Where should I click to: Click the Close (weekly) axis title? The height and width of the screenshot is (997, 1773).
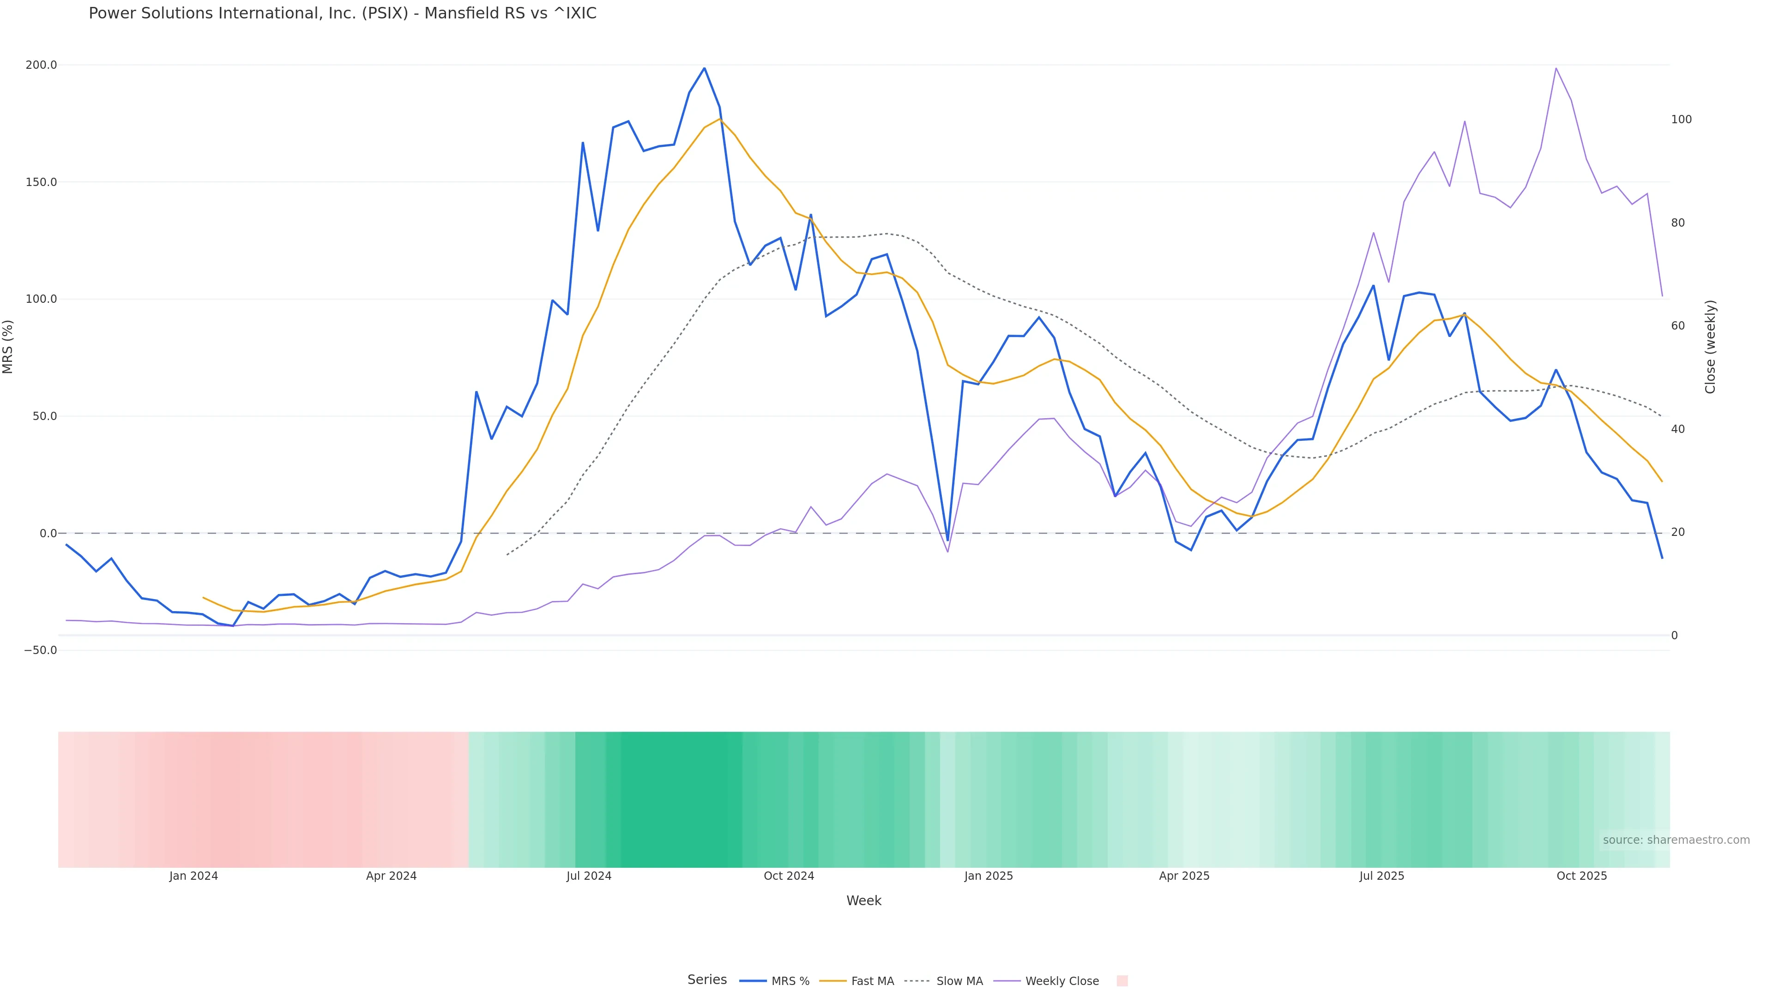1710,347
